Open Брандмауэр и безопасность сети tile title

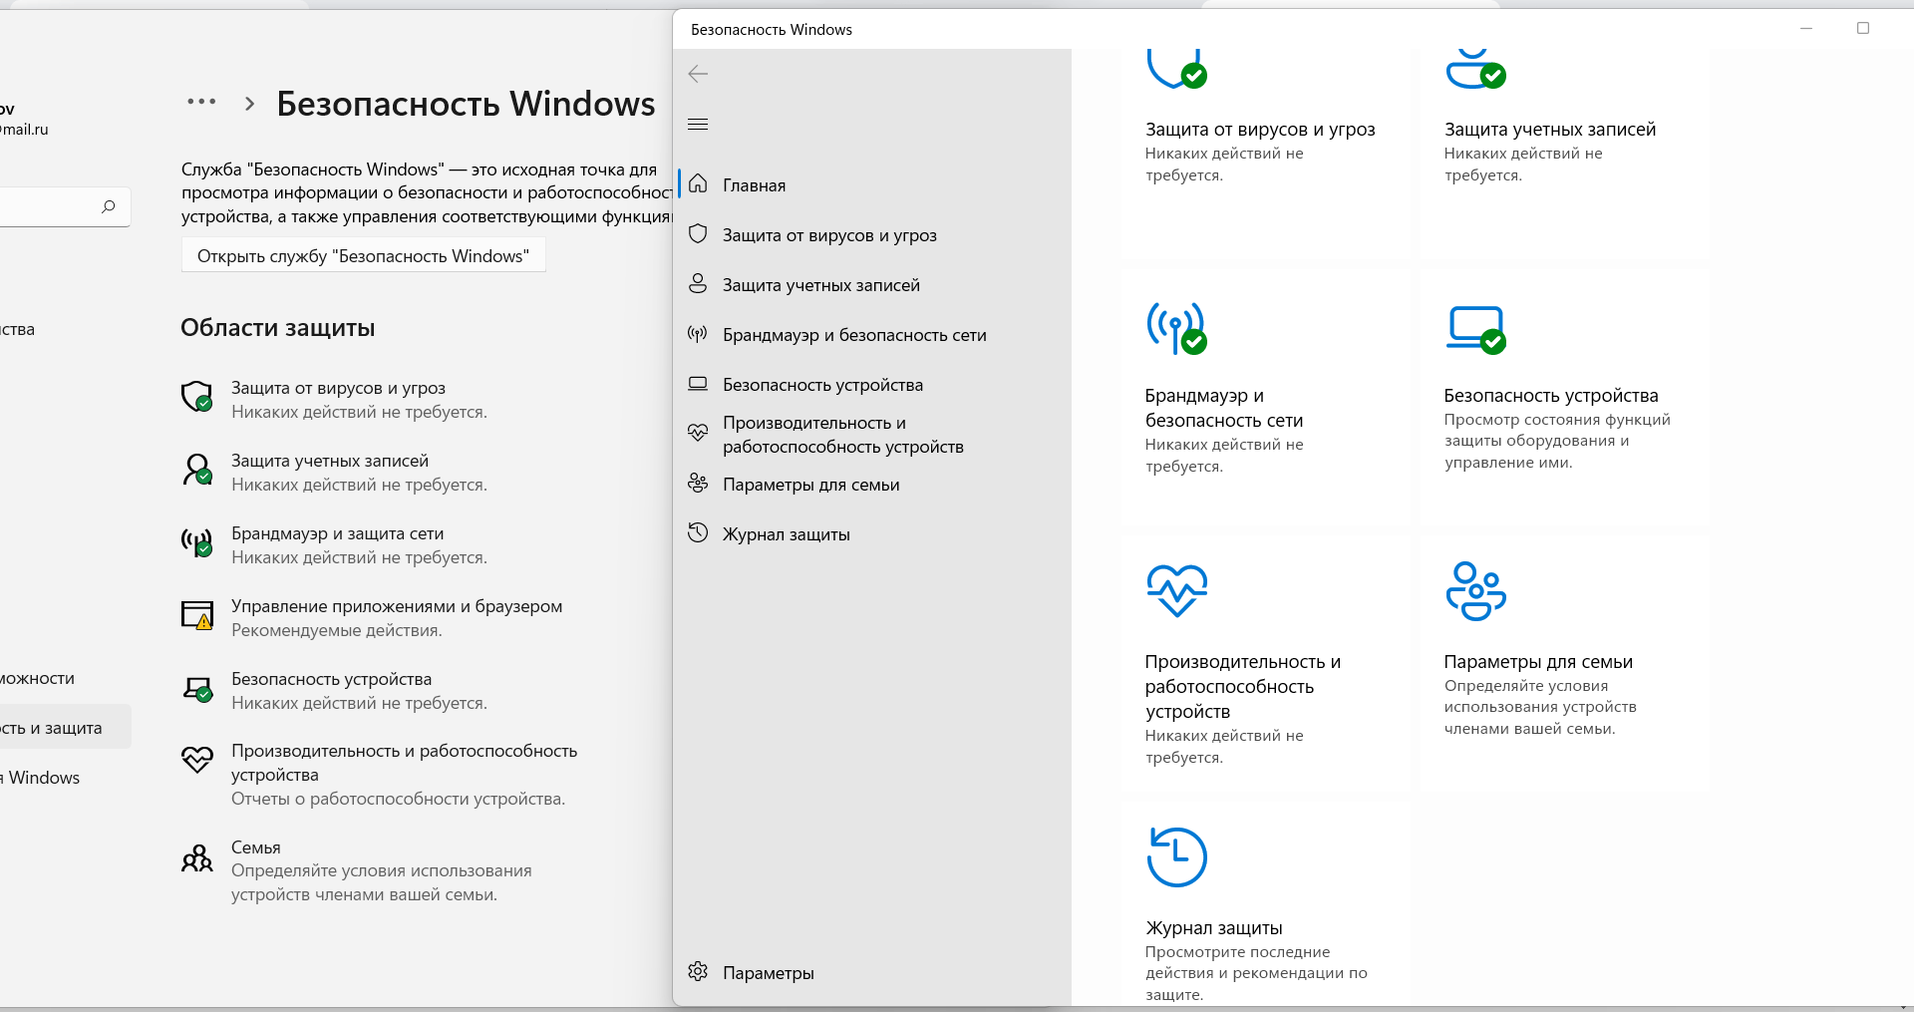coord(1224,408)
